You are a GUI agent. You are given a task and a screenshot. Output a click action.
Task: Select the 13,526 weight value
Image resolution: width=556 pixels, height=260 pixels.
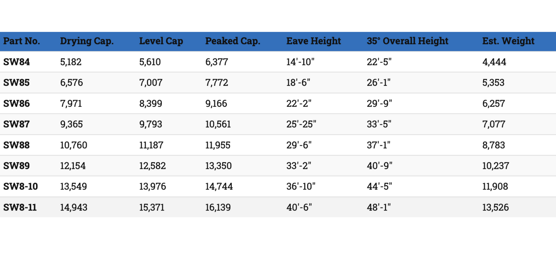pyautogui.click(x=495, y=207)
